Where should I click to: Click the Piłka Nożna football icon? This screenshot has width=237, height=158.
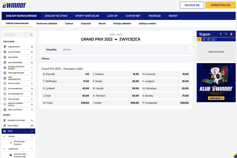(4, 125)
